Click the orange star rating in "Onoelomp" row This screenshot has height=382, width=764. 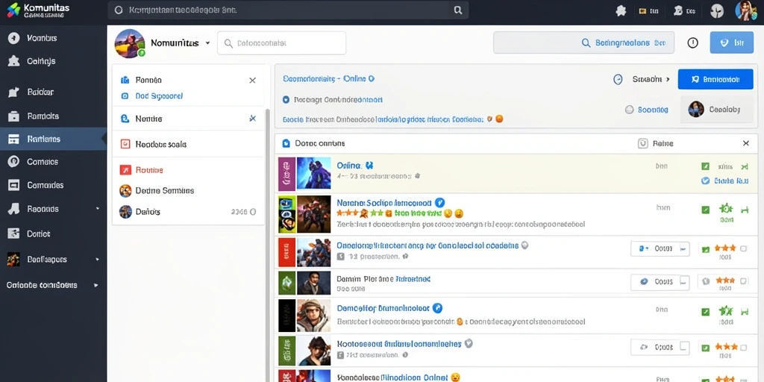point(725,248)
